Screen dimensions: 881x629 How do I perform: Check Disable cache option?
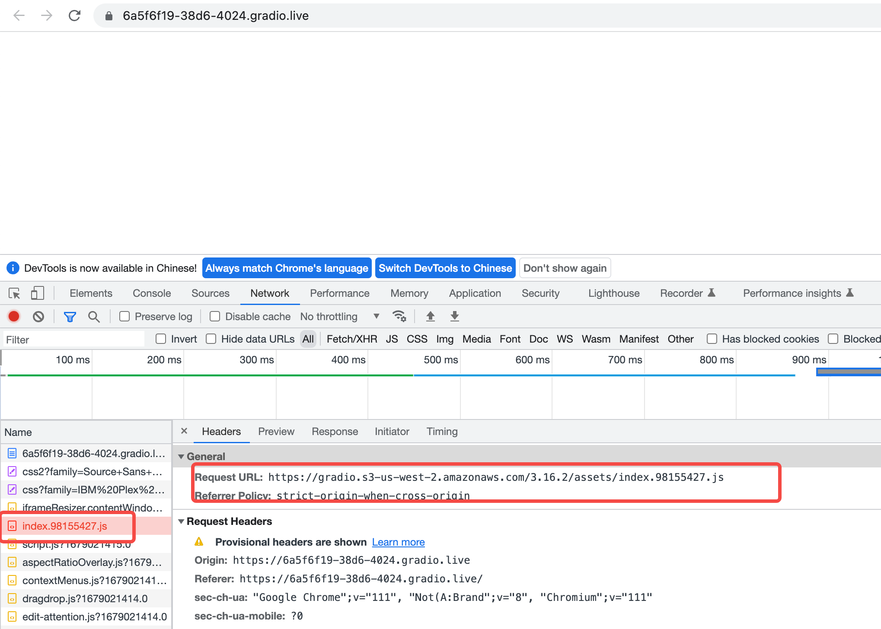click(215, 317)
